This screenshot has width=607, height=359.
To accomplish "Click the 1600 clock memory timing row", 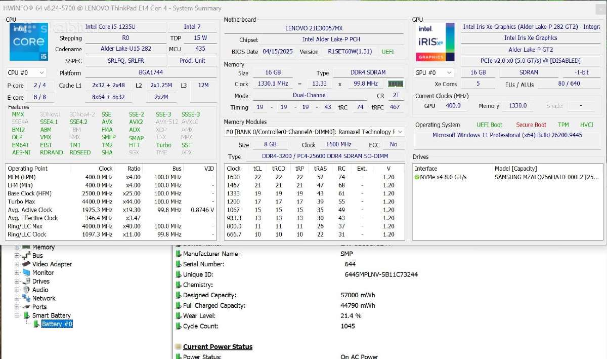I will 314,177.
